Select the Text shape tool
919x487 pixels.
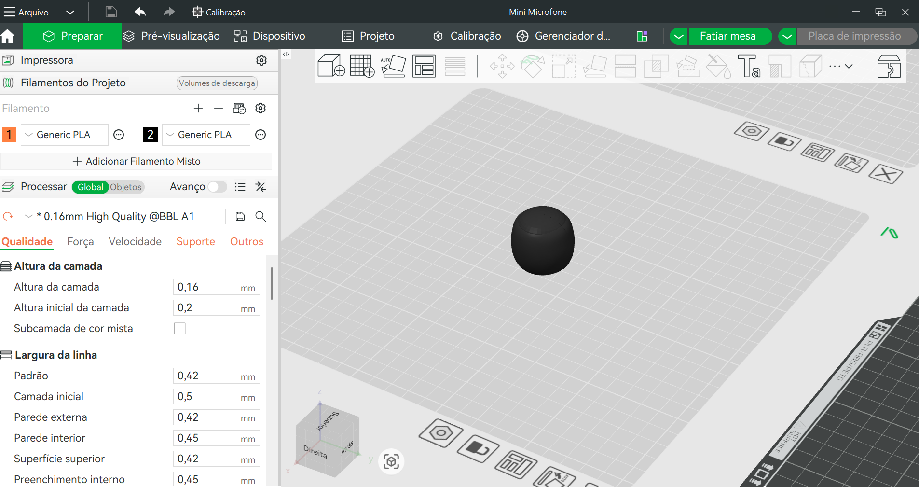(749, 66)
